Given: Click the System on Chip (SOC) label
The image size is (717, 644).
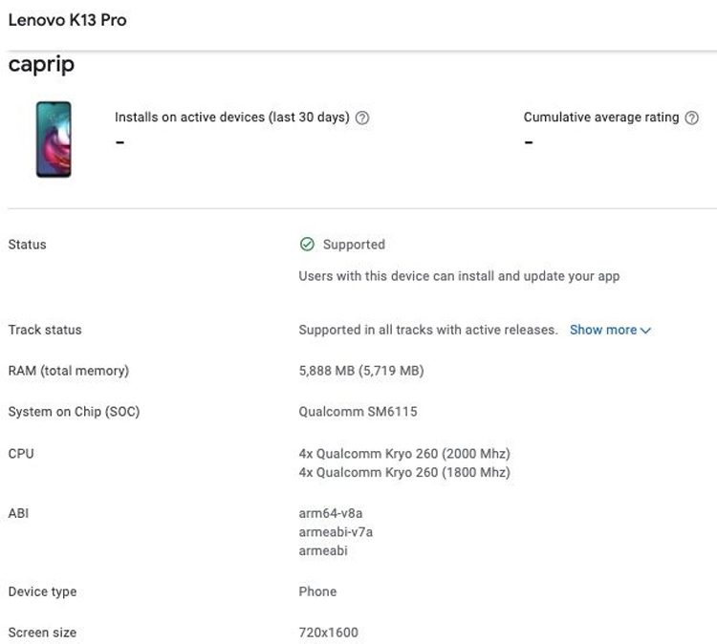Looking at the screenshot, I should [74, 412].
